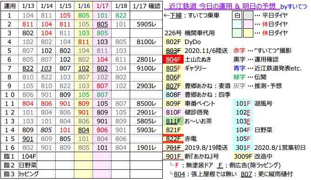The image size is (311, 180).
Task: Select the 1/18 date column header
Action: click(121, 6)
